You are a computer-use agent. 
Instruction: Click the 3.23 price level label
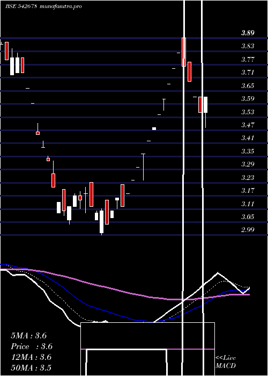coord(248,178)
